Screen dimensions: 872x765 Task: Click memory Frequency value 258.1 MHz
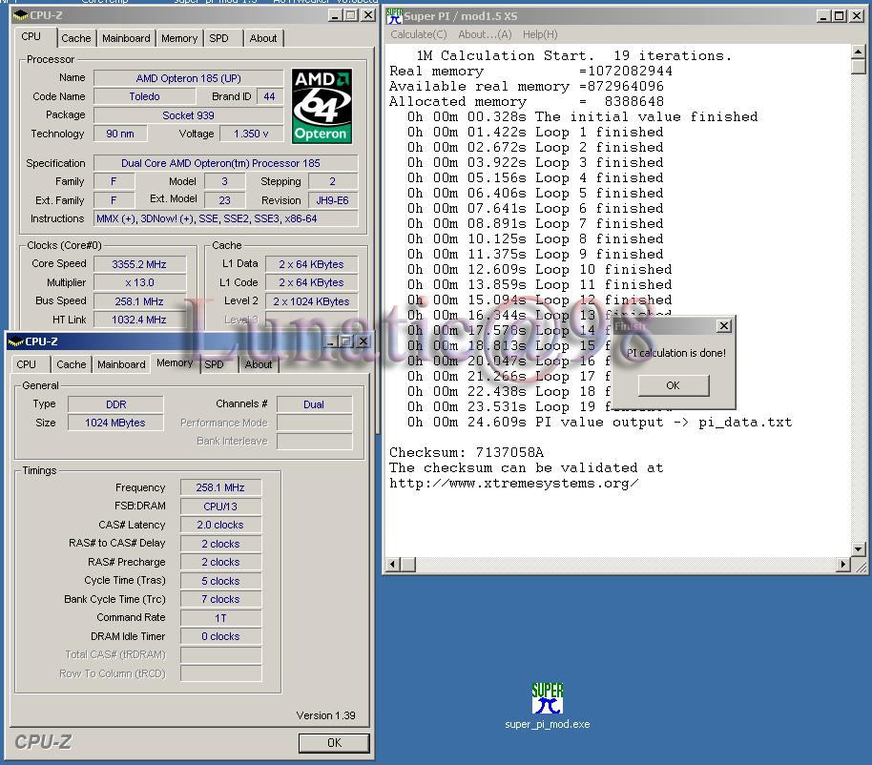220,487
